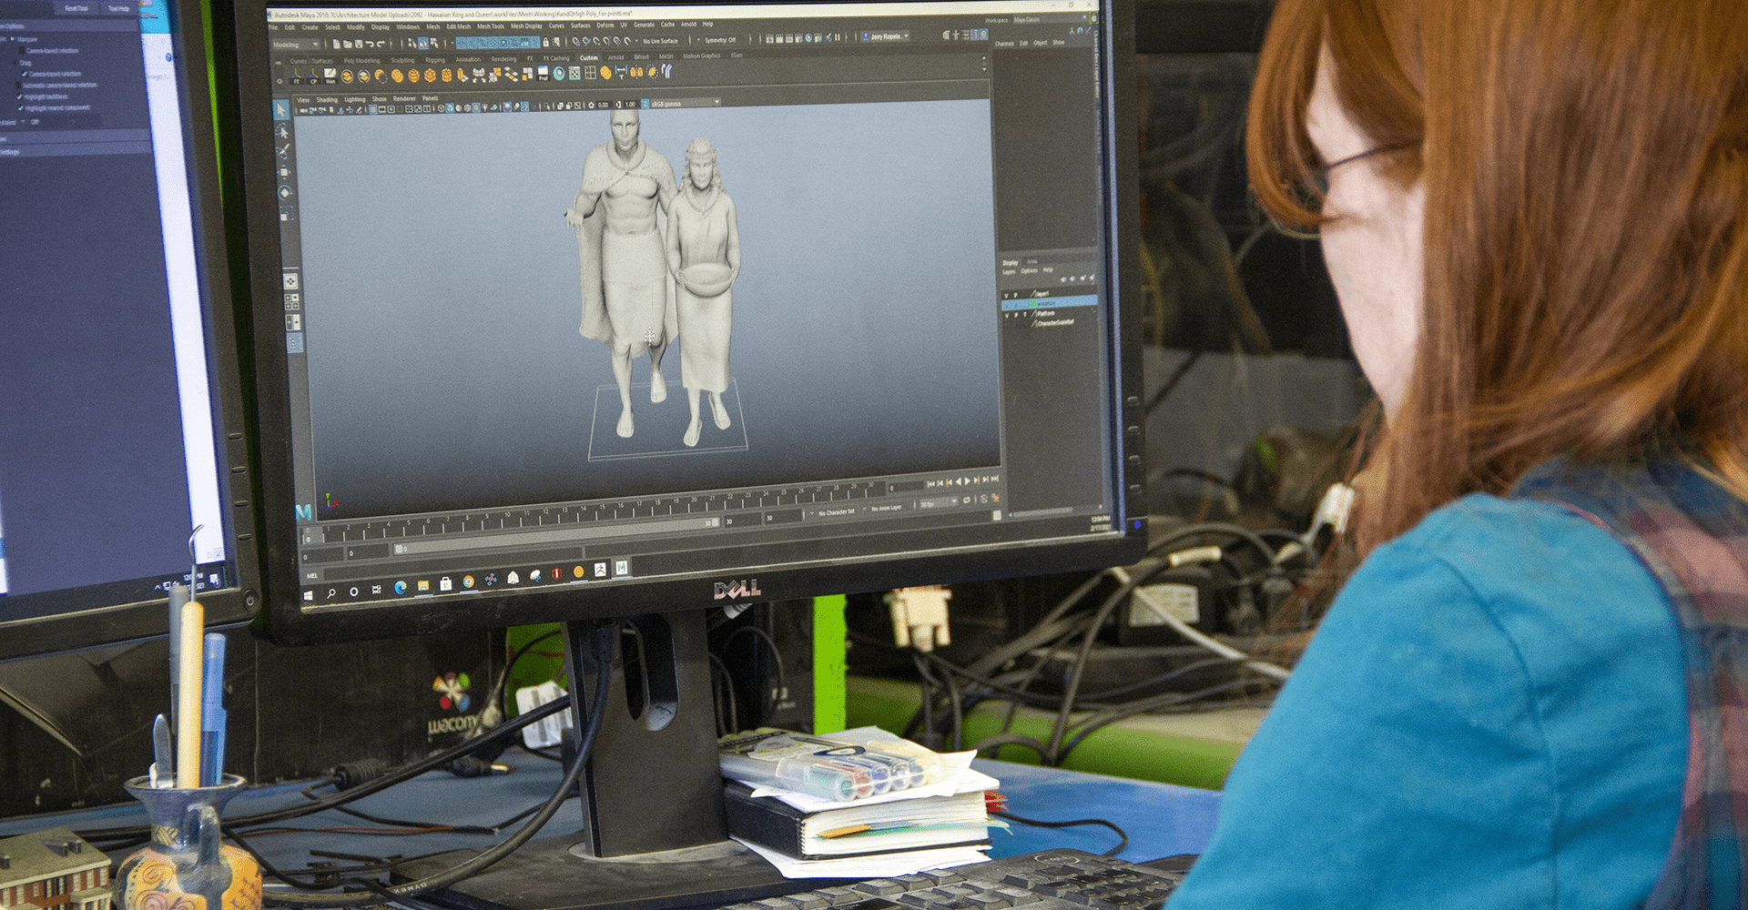Viewport: 1748px width, 910px height.
Task: Go to end of playback range
Action: (x=995, y=480)
